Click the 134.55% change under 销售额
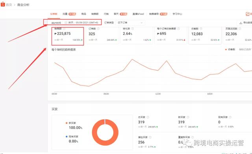 tap(78, 40)
